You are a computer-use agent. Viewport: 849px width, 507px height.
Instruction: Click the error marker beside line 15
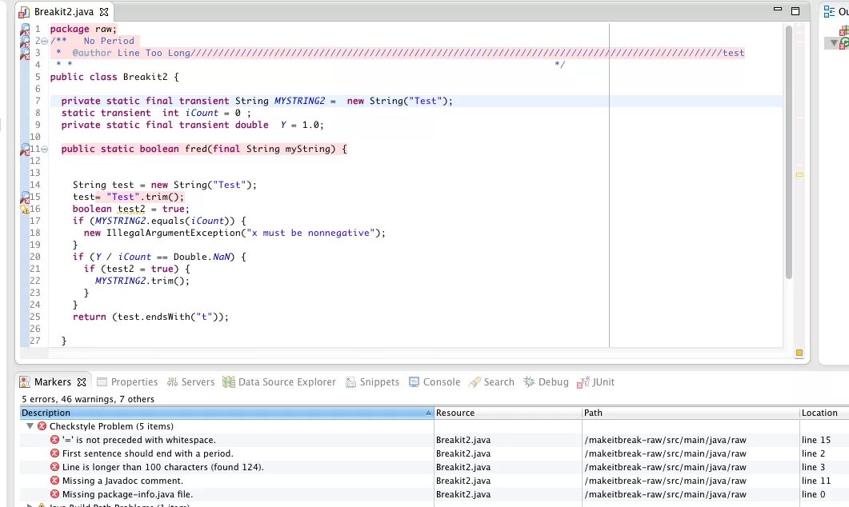tap(24, 196)
